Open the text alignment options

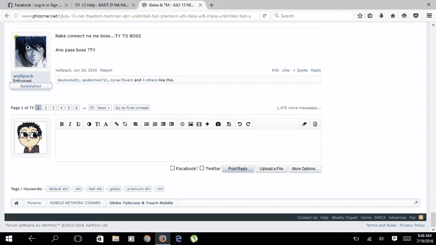coord(136,124)
